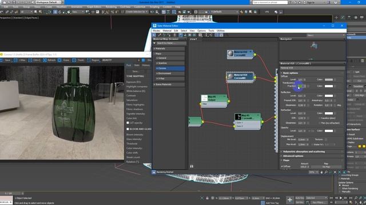The width and height of the screenshot is (366, 205).
Task: Collapse the Maps group in browser
Action: click(x=169, y=54)
